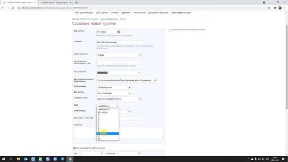This screenshot has width=288, height=162.
Task: Click the group name input field
Action: click(x=120, y=42)
